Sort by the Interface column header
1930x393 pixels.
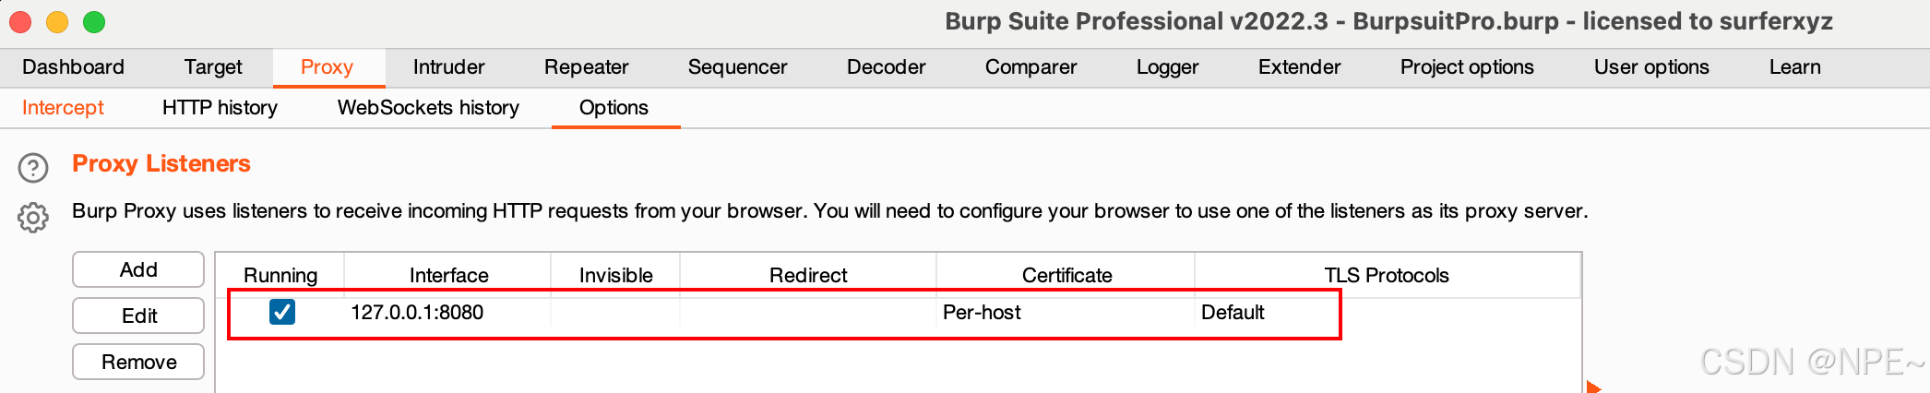point(448,275)
